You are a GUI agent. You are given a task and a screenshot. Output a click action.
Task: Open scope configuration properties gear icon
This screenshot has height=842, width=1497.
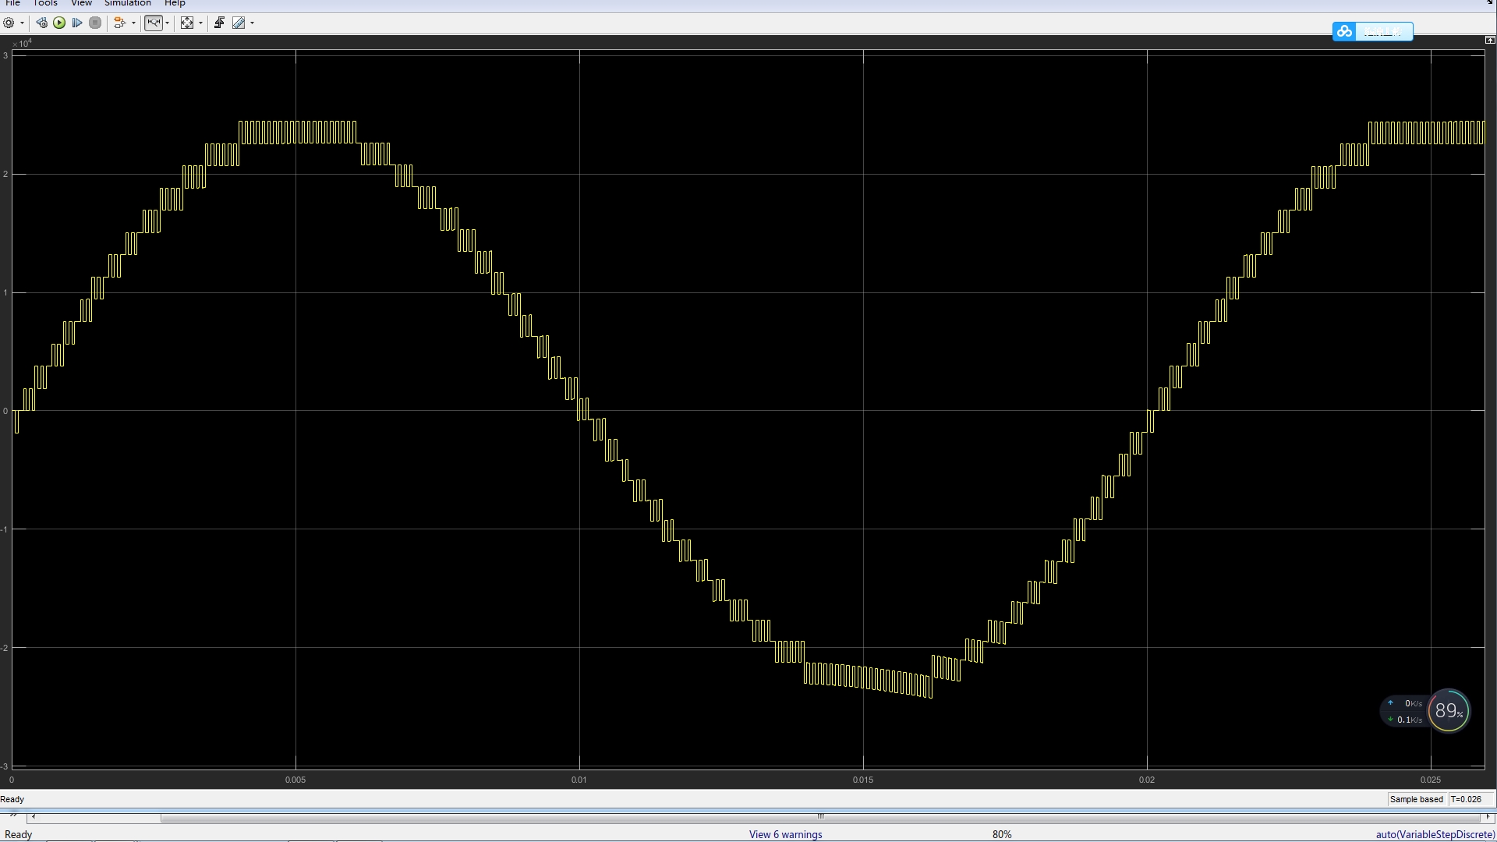[x=9, y=23]
